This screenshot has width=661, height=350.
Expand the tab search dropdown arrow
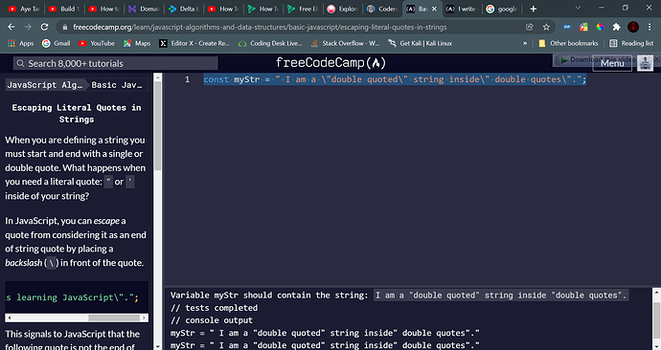[578, 8]
